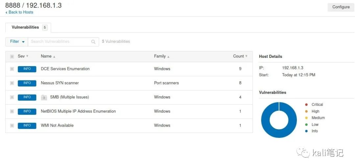Click the count 8 for Nessus SYN scanner
355x168 pixels.
(x=240, y=83)
